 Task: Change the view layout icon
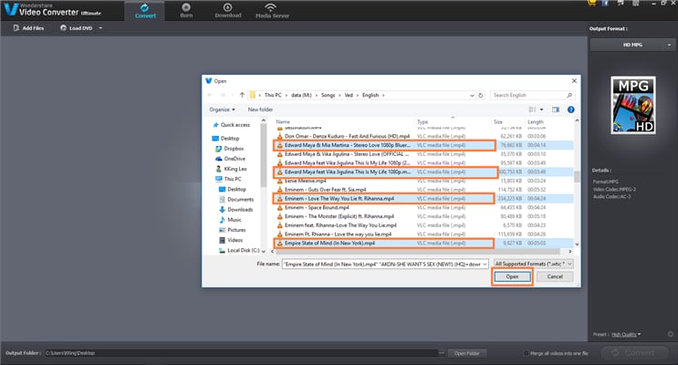[532, 109]
